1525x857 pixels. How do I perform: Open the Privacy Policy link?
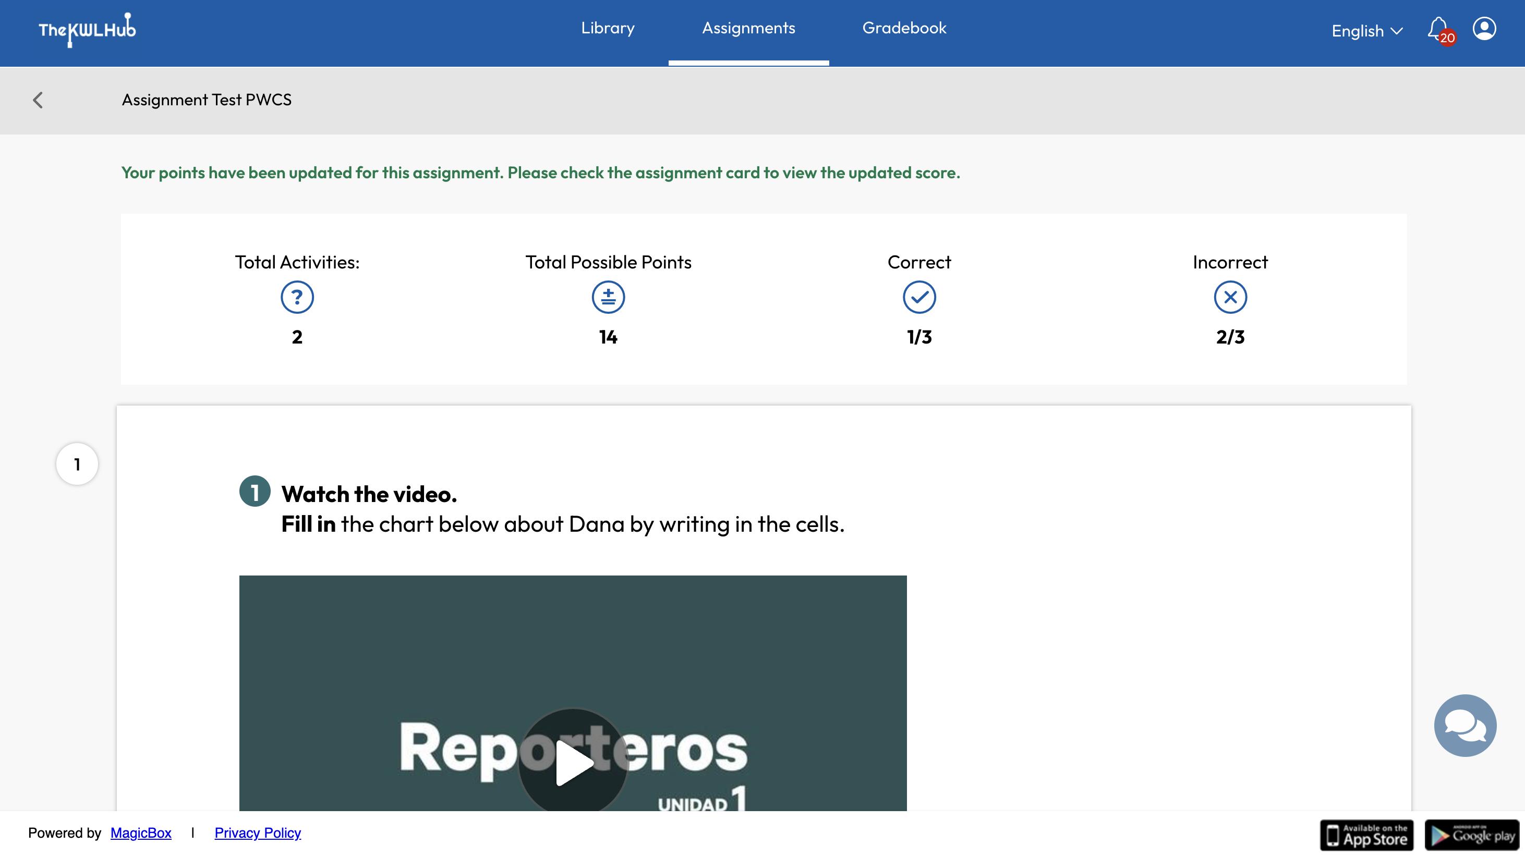(258, 832)
